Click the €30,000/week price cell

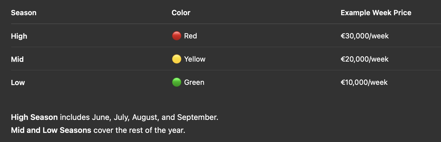[364, 36]
